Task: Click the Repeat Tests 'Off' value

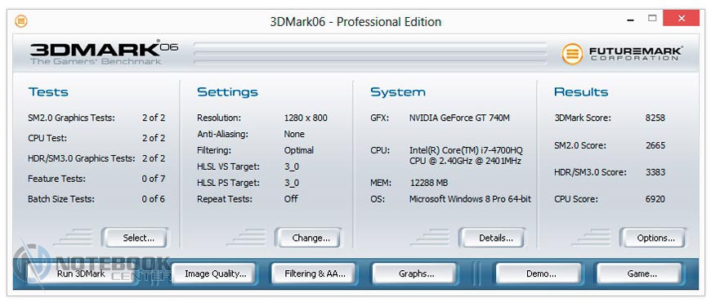Action: pos(291,199)
